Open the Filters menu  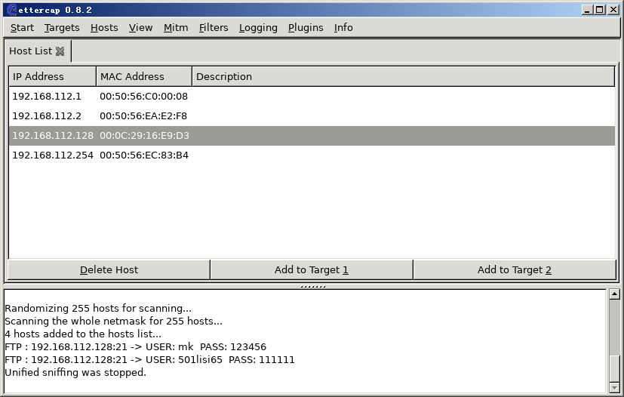pyautogui.click(x=214, y=27)
